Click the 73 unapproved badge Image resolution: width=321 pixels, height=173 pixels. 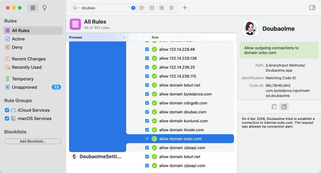pos(56,87)
